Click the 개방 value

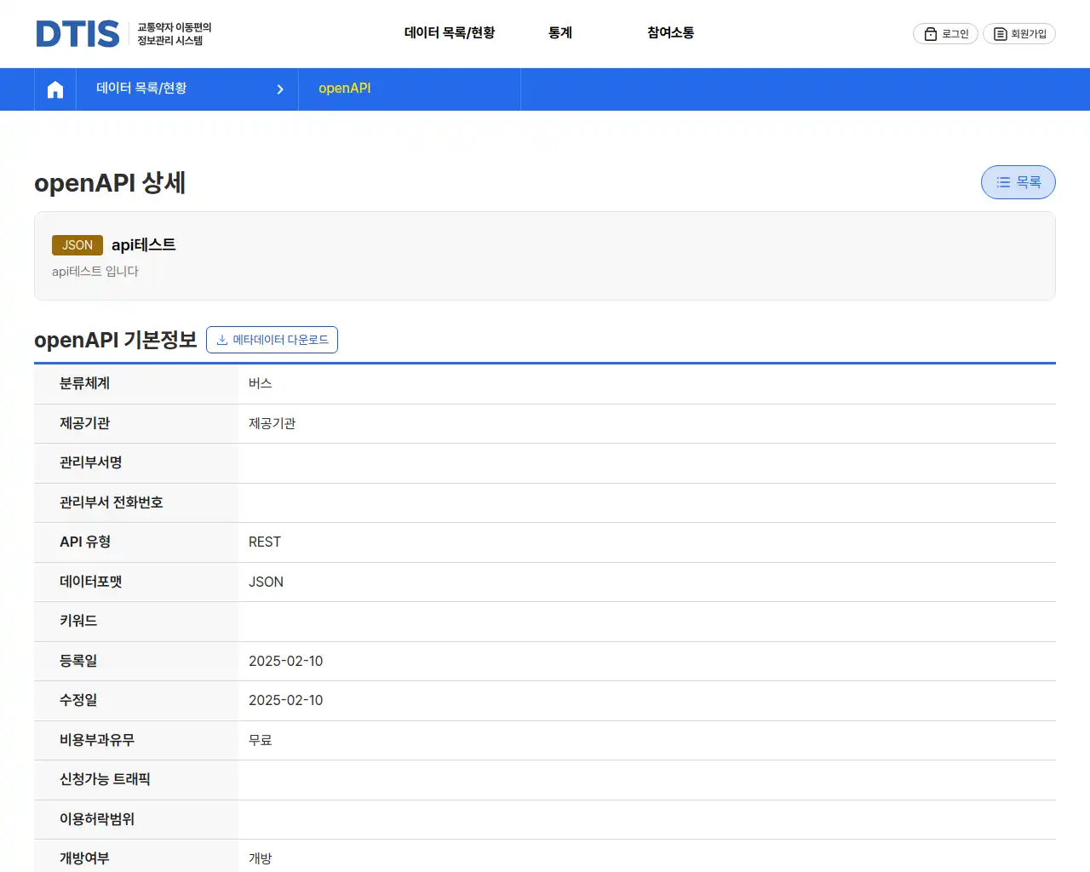(x=261, y=858)
